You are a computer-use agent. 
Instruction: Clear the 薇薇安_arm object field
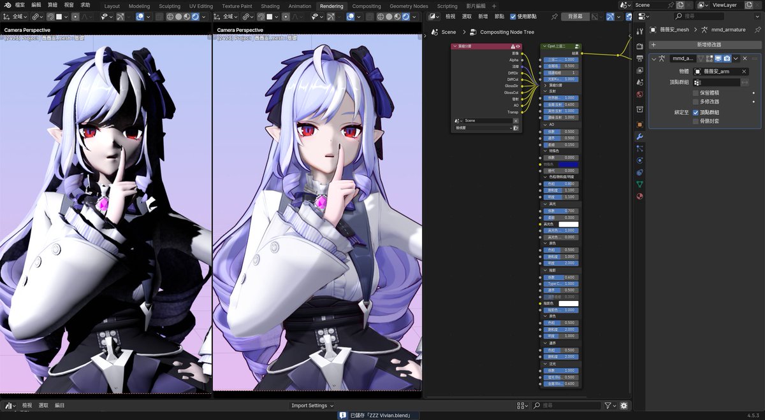click(x=744, y=71)
